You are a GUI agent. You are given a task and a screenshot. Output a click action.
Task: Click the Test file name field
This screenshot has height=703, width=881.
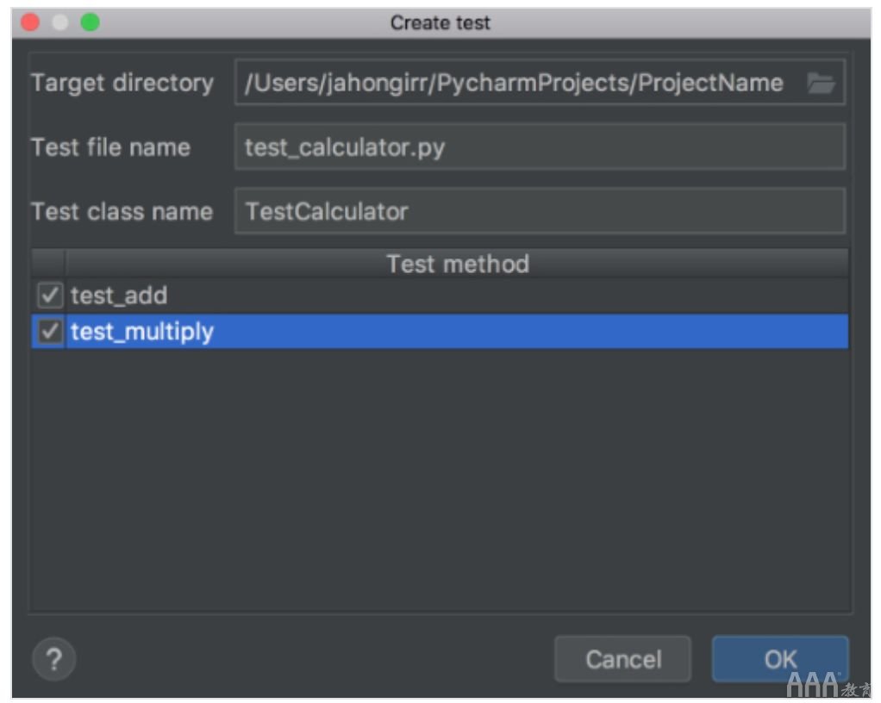[x=540, y=147]
